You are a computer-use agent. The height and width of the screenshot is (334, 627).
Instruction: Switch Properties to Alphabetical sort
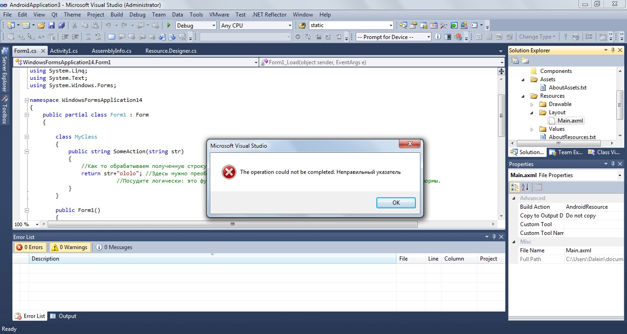point(525,187)
